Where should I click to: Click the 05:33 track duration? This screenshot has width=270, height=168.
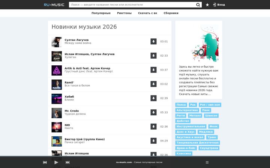point(164,112)
